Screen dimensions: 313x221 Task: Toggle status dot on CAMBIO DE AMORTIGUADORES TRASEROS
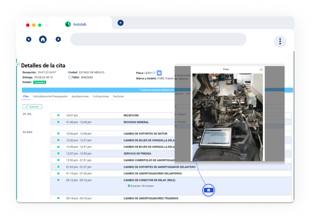(x=57, y=198)
